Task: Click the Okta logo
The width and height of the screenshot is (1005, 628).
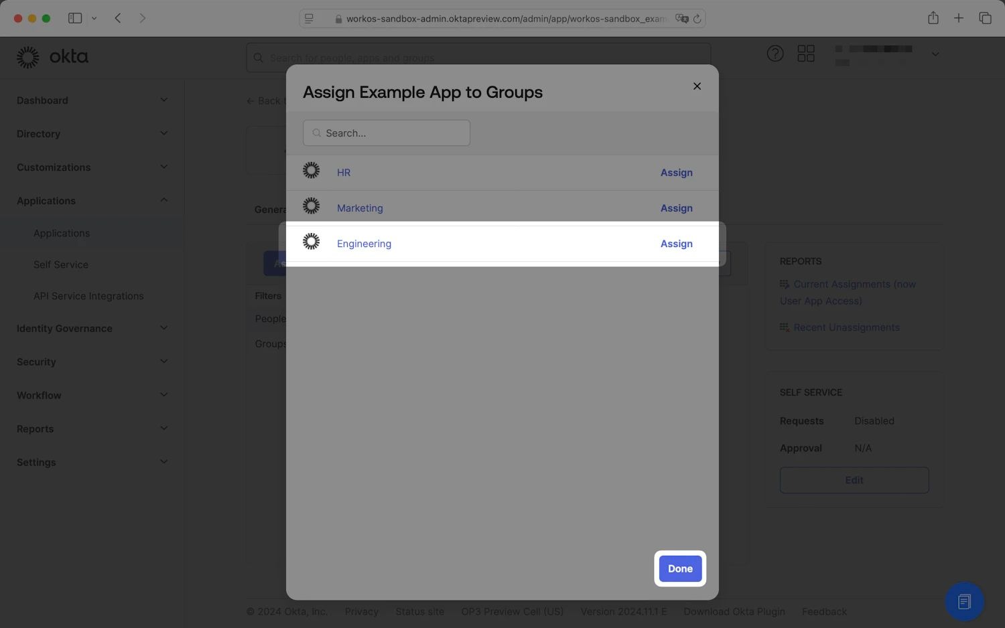Action: click(52, 57)
